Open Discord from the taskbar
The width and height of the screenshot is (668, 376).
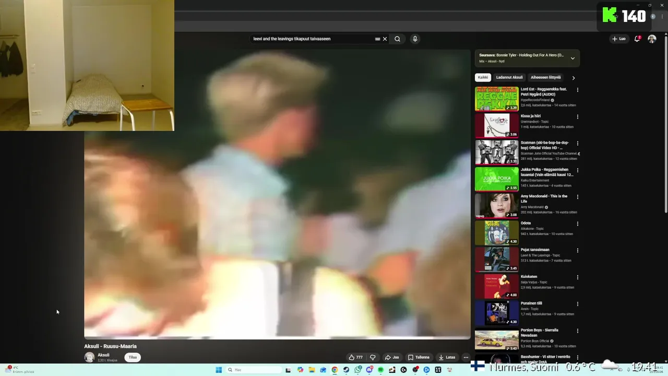pos(369,370)
